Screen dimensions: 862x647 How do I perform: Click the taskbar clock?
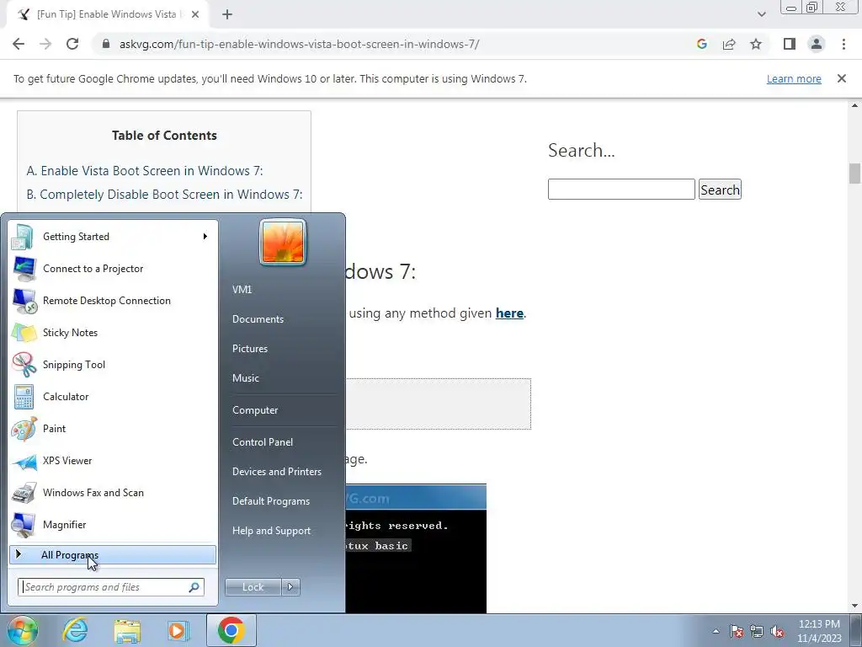(x=819, y=631)
